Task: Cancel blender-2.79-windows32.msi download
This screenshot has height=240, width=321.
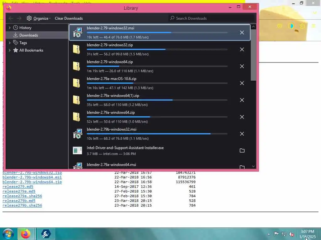Action: tap(242, 32)
